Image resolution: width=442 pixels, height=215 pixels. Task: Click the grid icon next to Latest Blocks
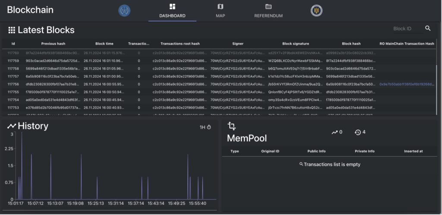(x=12, y=30)
